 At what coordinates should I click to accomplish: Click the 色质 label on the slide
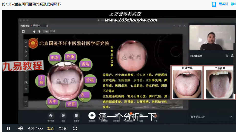point(70,57)
